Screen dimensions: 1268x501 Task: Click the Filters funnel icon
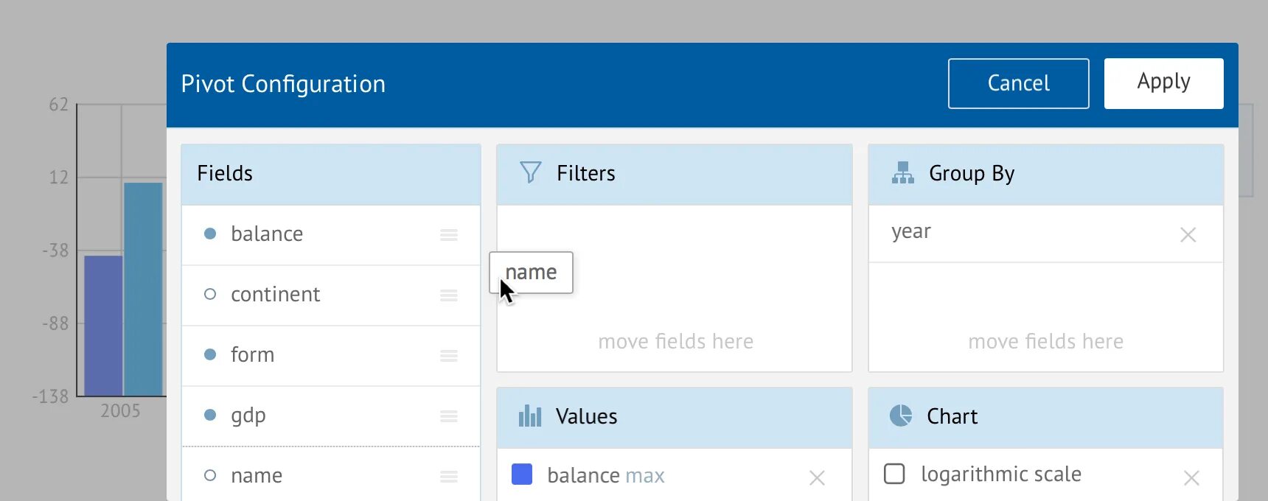[x=530, y=172]
